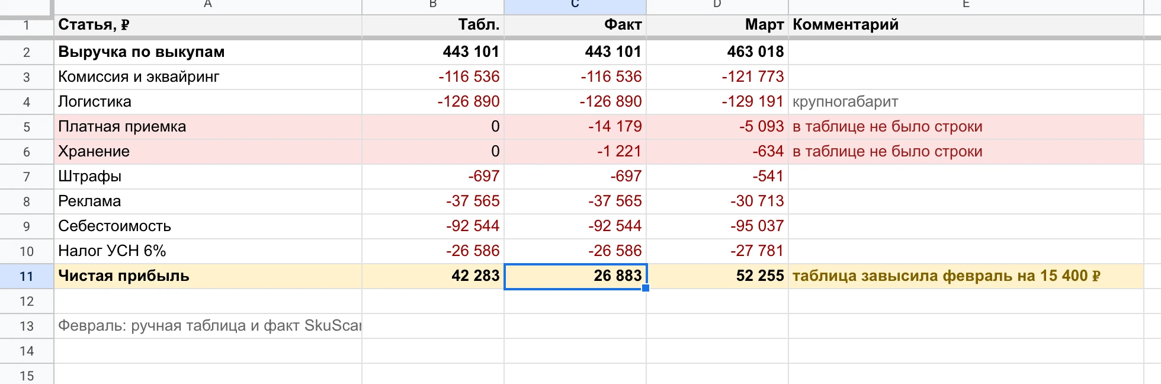
Task: Select the 'Табл.' header cell
Action: click(x=433, y=25)
